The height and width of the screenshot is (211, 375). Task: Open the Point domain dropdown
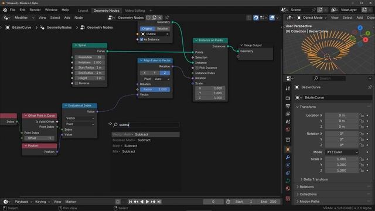point(80,124)
